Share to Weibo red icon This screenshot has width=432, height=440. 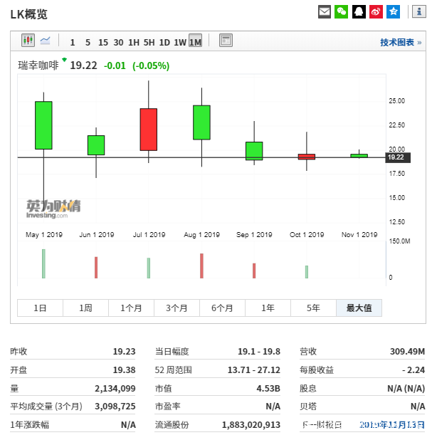tap(376, 12)
